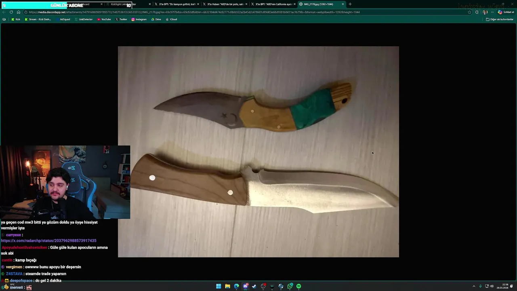Expand the Diğer sık kullanılanlar folder
517x291 pixels.
[500, 19]
